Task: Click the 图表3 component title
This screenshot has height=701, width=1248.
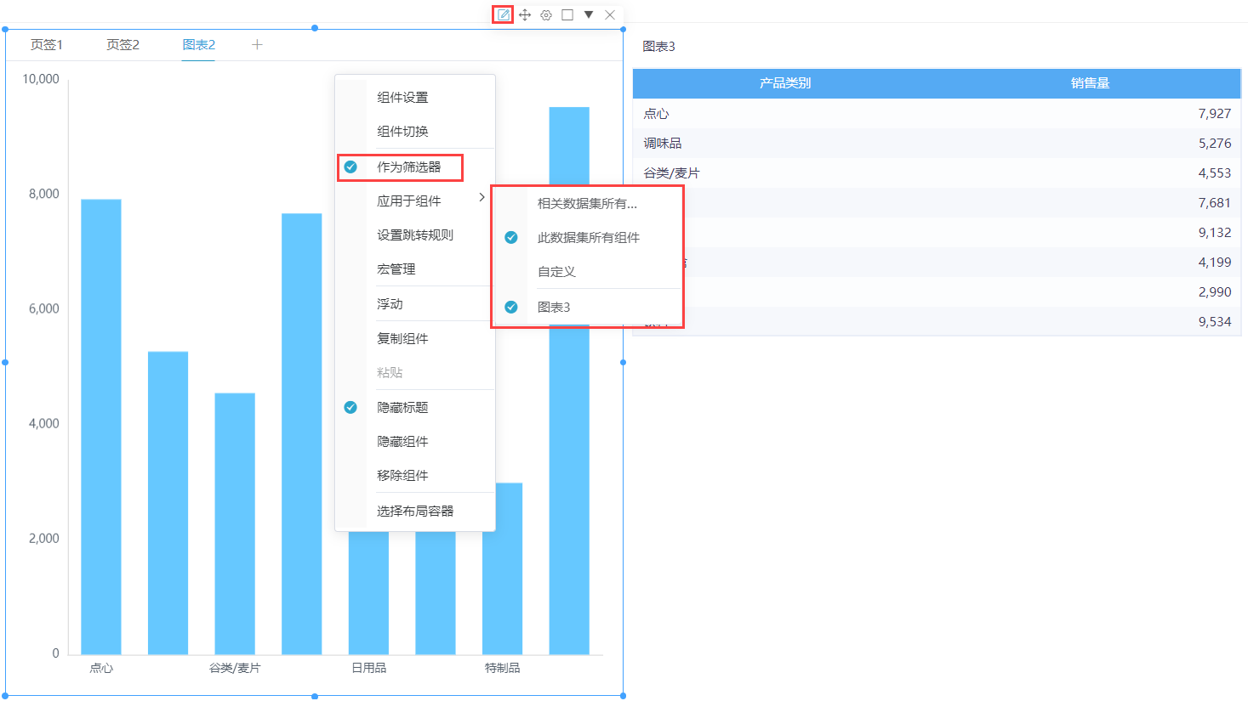Action: (658, 47)
